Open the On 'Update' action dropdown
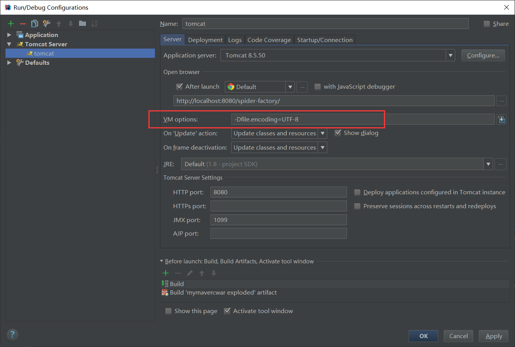 click(x=322, y=133)
